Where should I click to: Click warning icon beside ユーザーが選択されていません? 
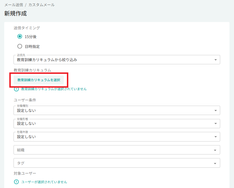(16, 182)
